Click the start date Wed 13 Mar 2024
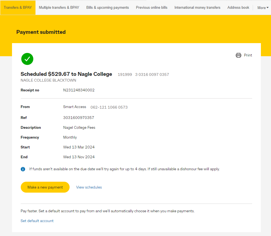This screenshot has width=271, height=236. click(x=79, y=147)
